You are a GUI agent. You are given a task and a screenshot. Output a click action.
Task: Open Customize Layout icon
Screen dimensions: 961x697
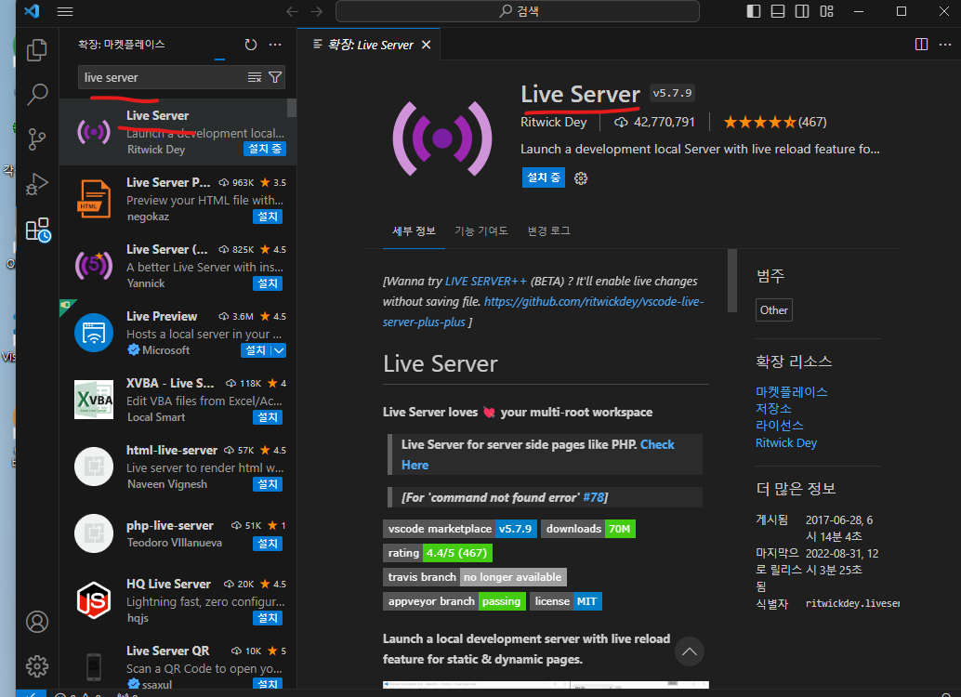pos(827,11)
